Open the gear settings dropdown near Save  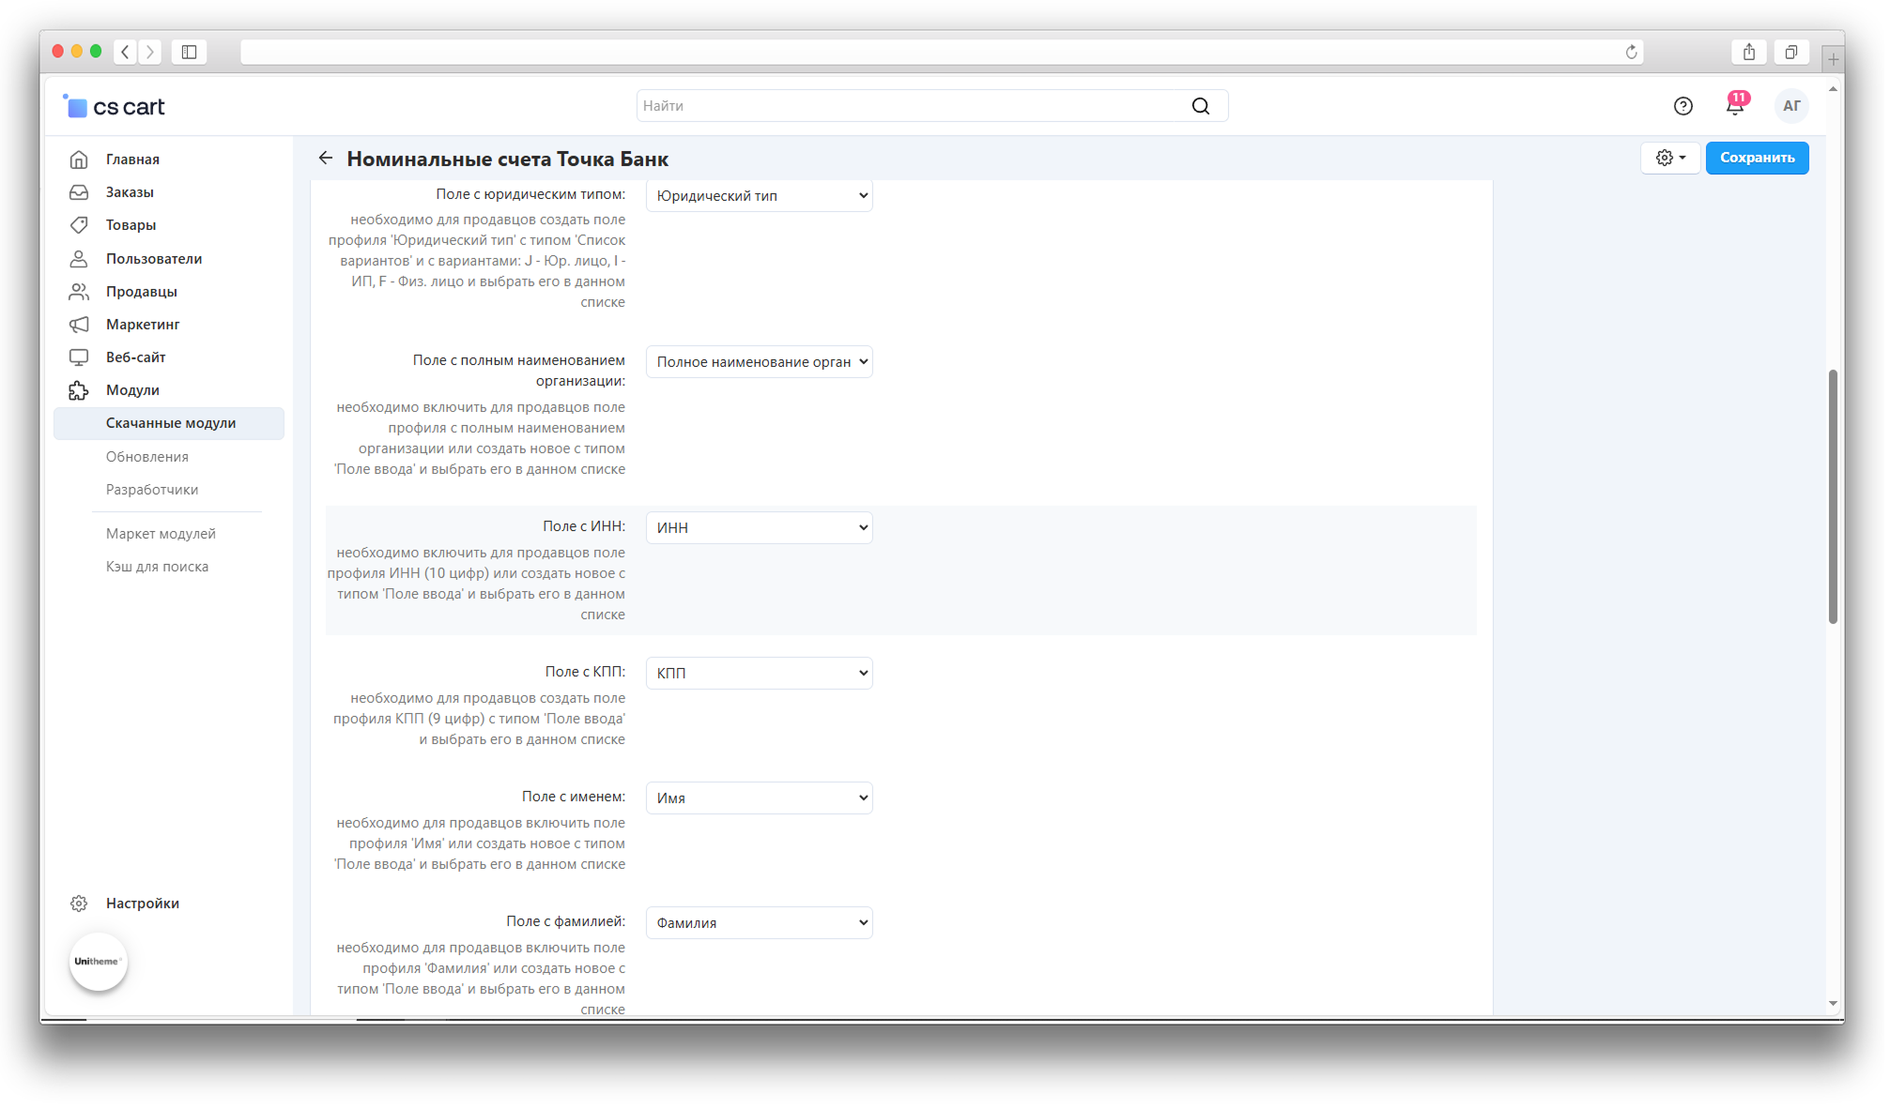pos(1669,158)
